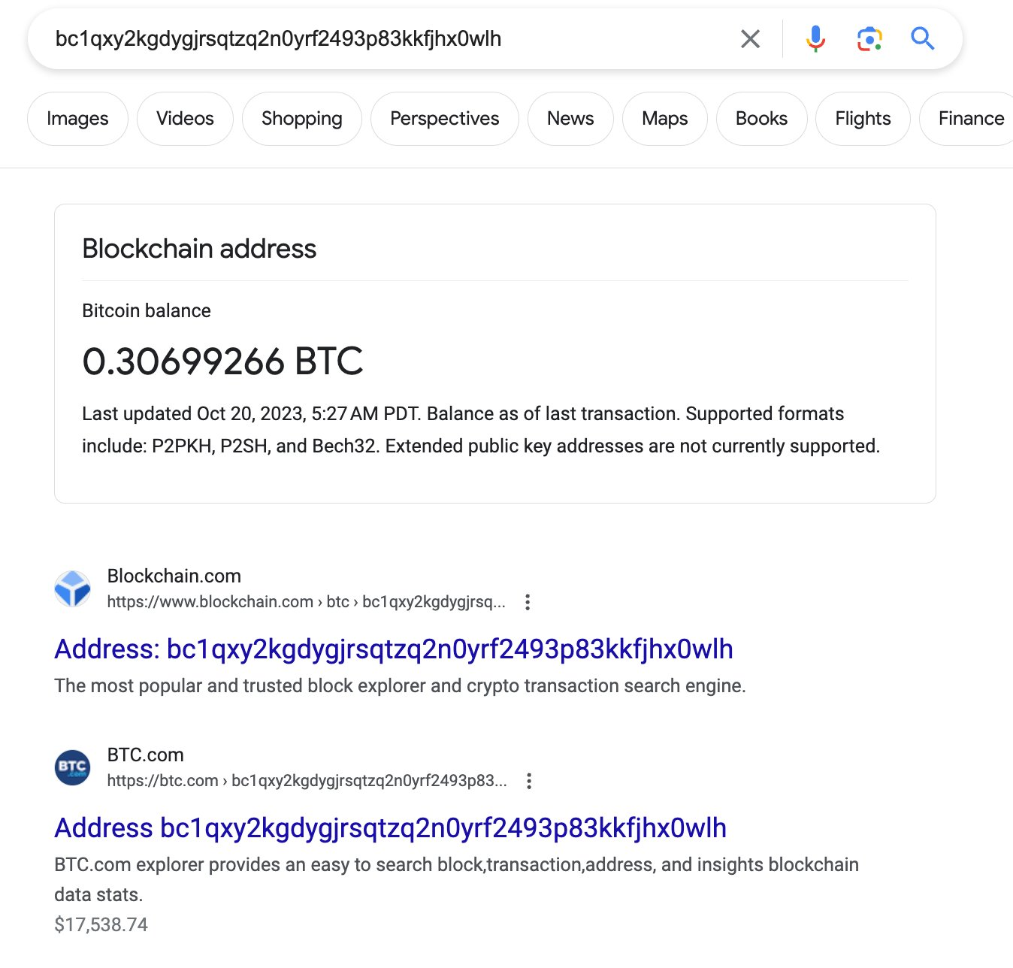Switch to the News tab

pos(570,118)
